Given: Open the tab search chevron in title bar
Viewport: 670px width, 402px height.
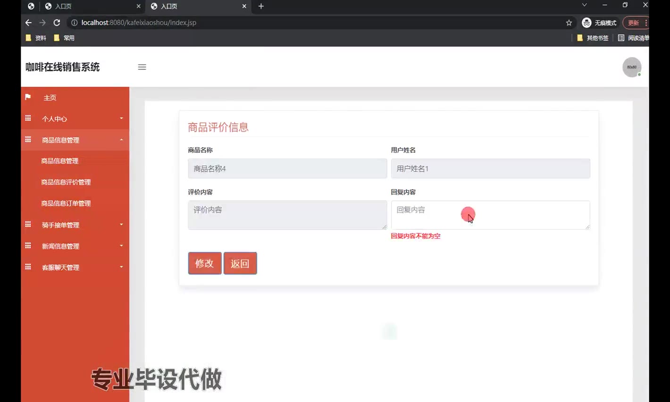Looking at the screenshot, I should (584, 5).
